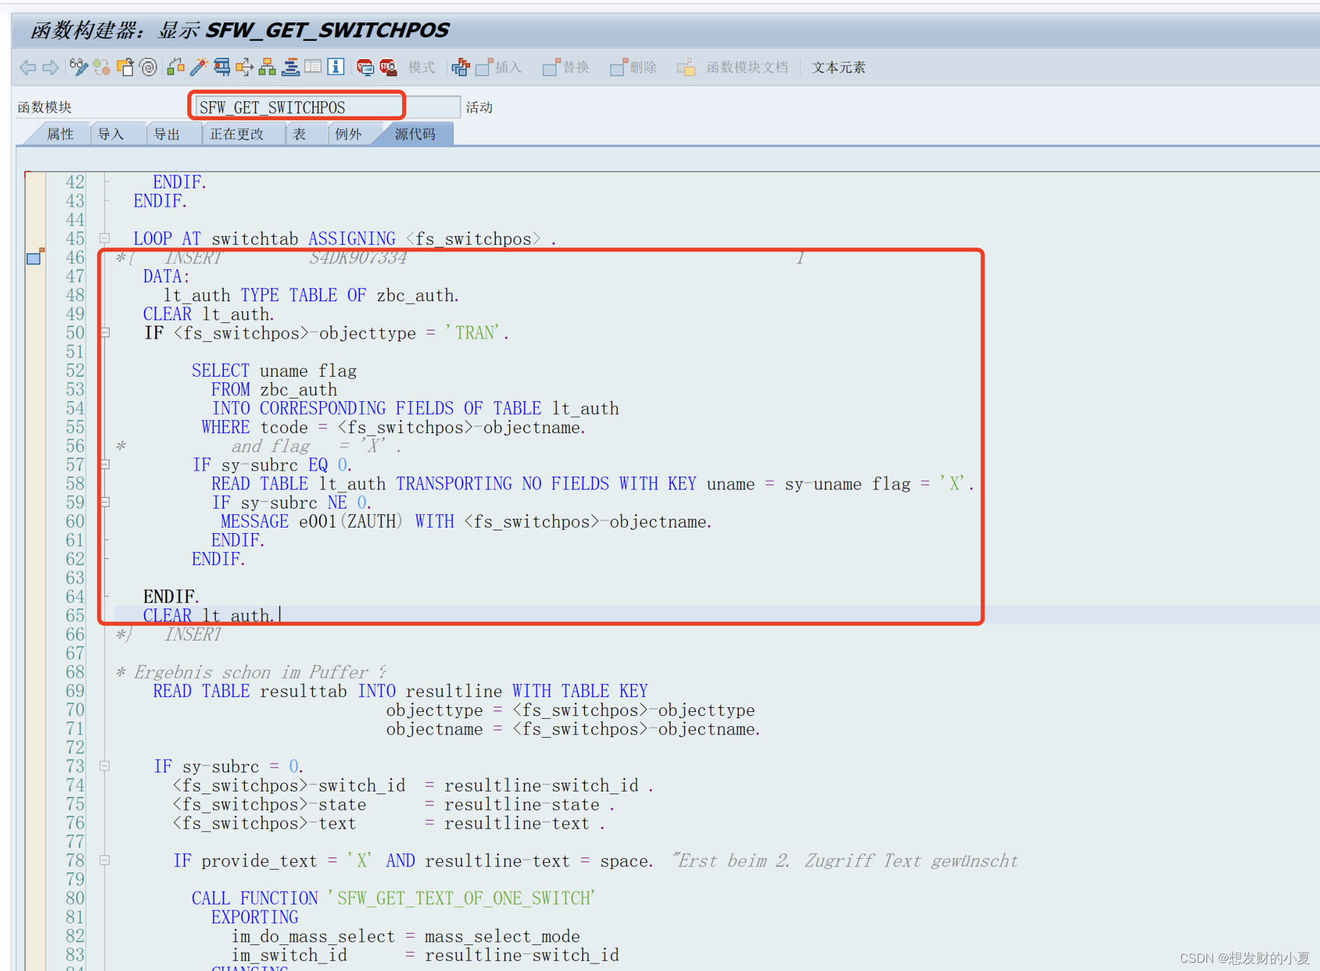
Task: Activate with the magic wand icon
Action: point(199,67)
